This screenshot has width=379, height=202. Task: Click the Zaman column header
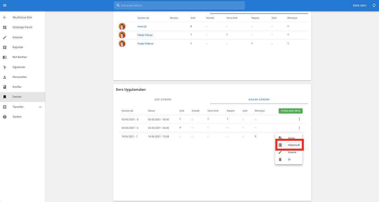[x=151, y=111]
